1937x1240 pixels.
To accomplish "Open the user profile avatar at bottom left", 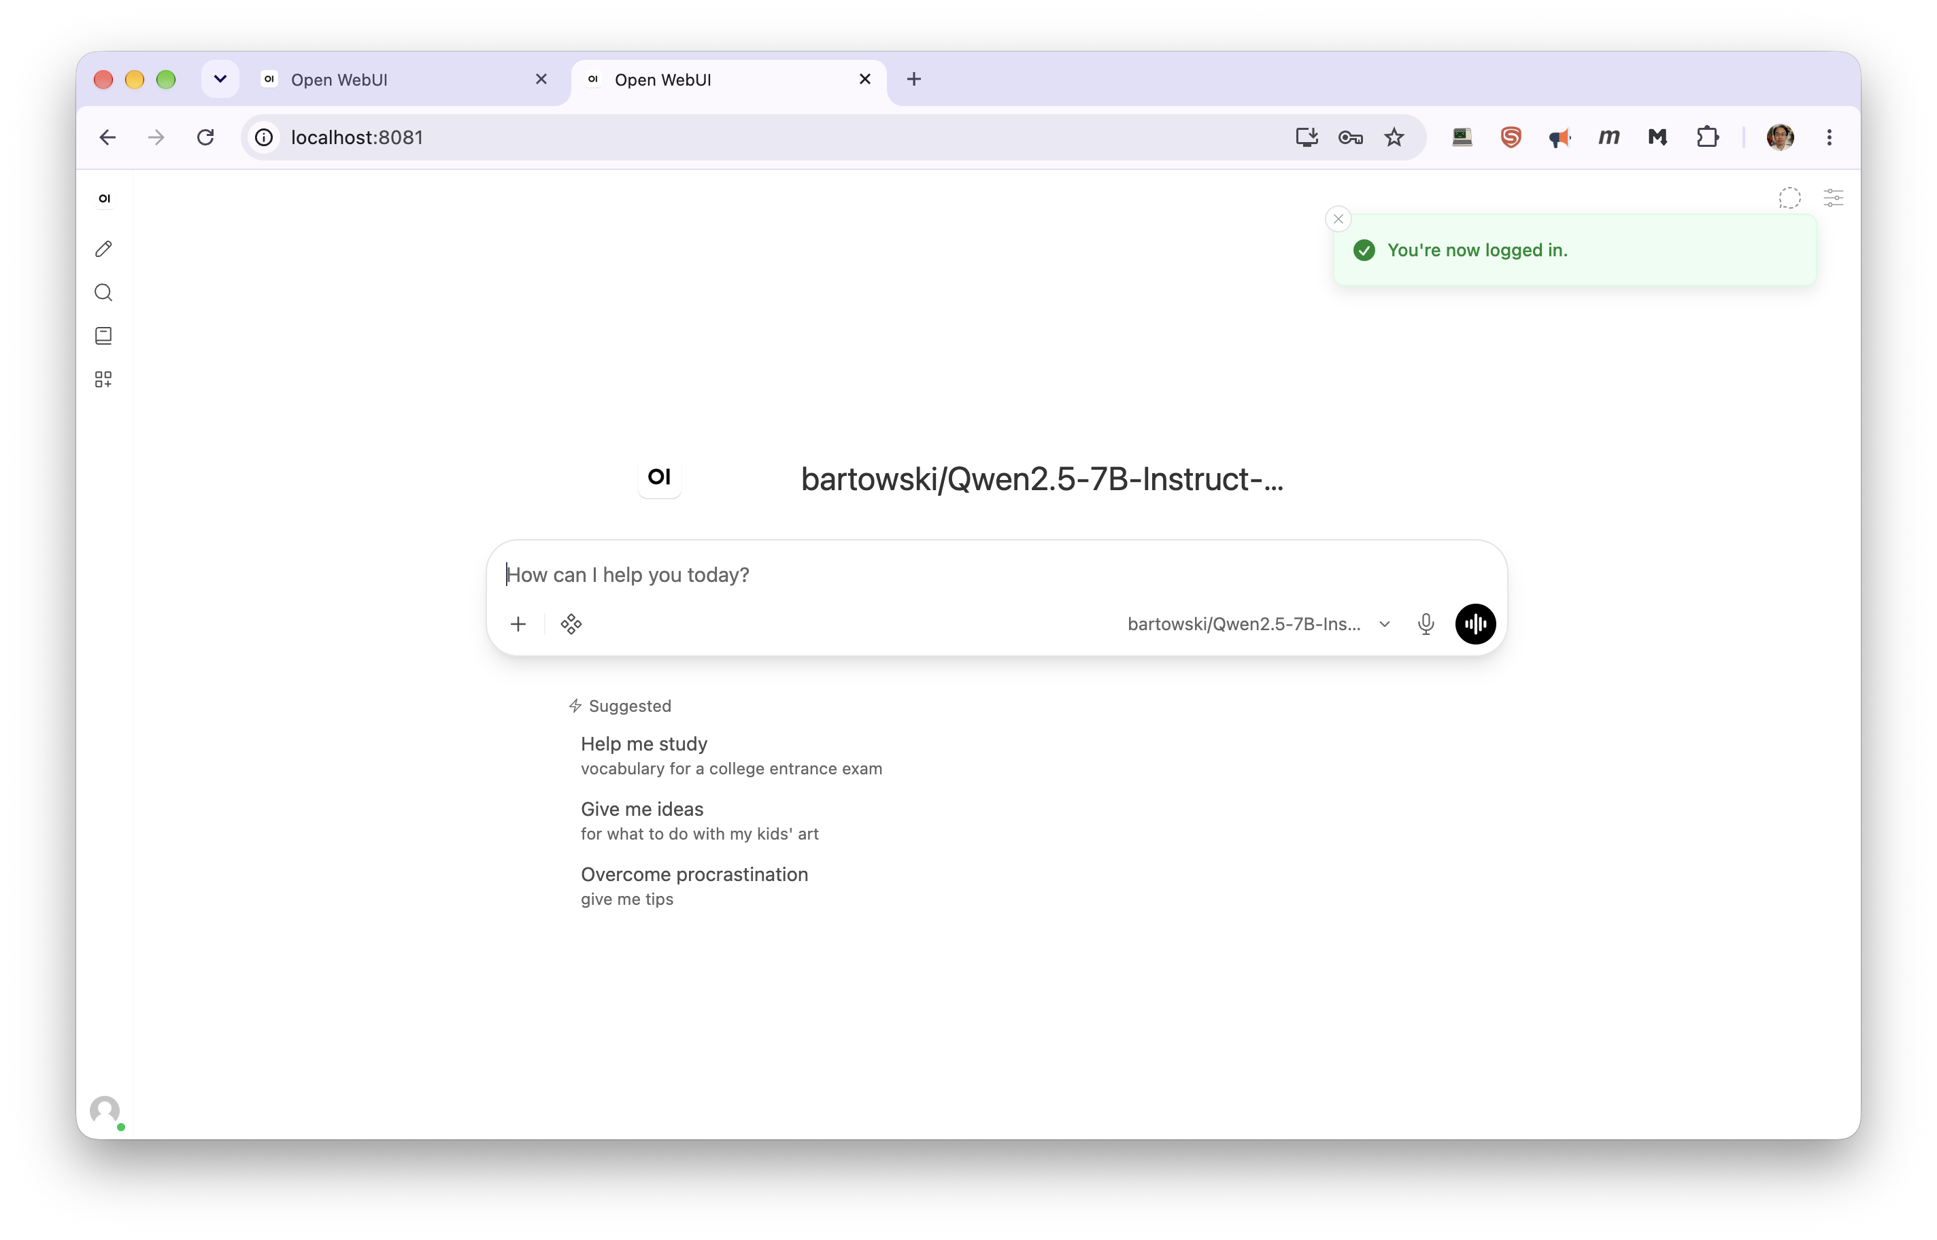I will [x=105, y=1110].
